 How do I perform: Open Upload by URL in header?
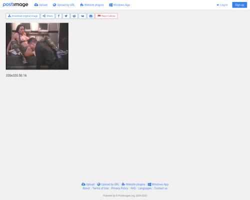tap(64, 5)
